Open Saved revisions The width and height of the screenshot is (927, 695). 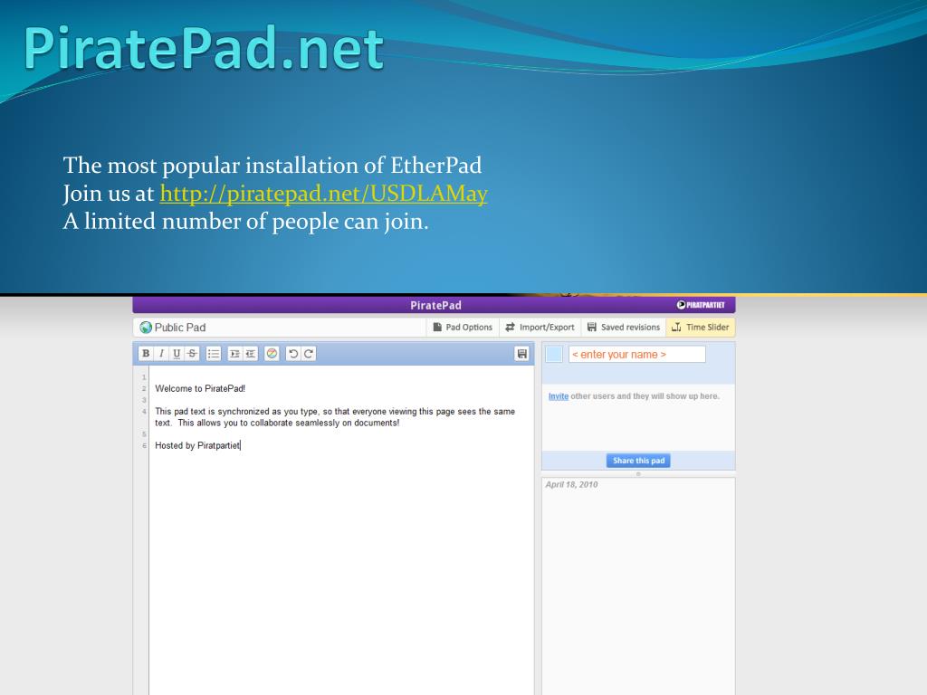coord(623,327)
